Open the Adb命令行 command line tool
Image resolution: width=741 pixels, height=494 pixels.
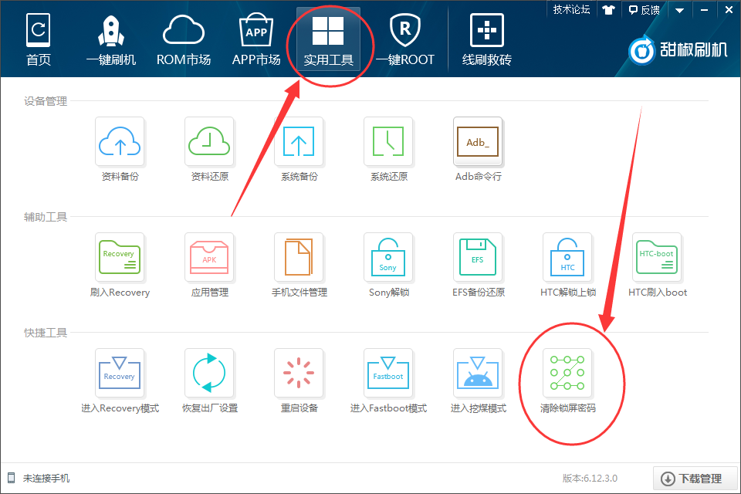click(x=478, y=142)
